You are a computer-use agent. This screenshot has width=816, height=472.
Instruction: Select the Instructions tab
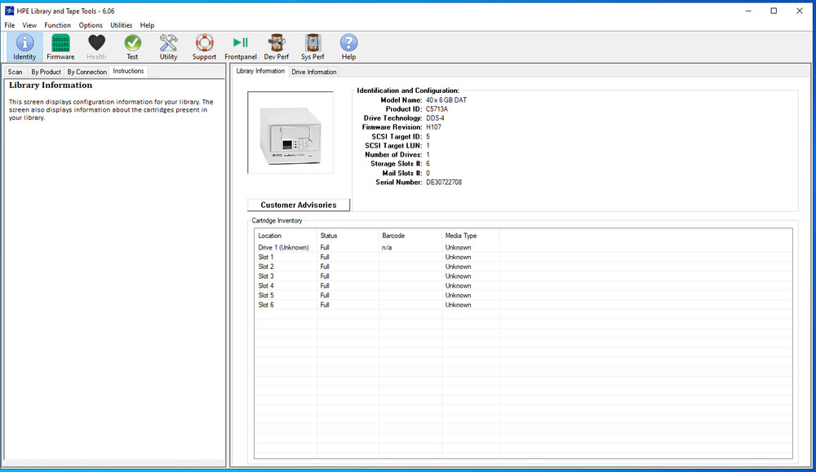tap(128, 71)
